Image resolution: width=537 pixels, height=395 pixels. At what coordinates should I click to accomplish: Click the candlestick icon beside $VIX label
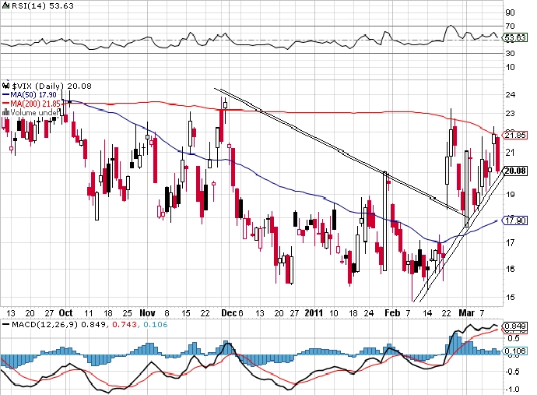click(5, 86)
